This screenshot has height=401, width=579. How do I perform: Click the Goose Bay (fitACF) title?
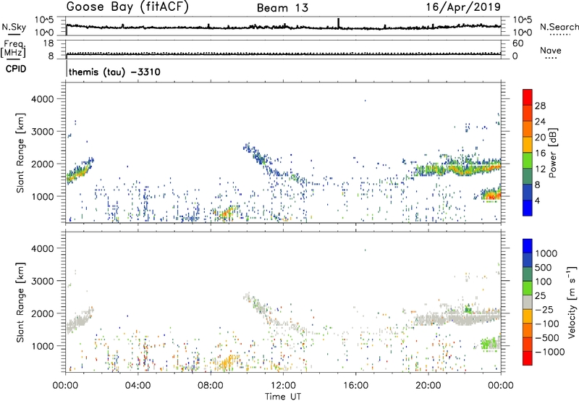(127, 7)
